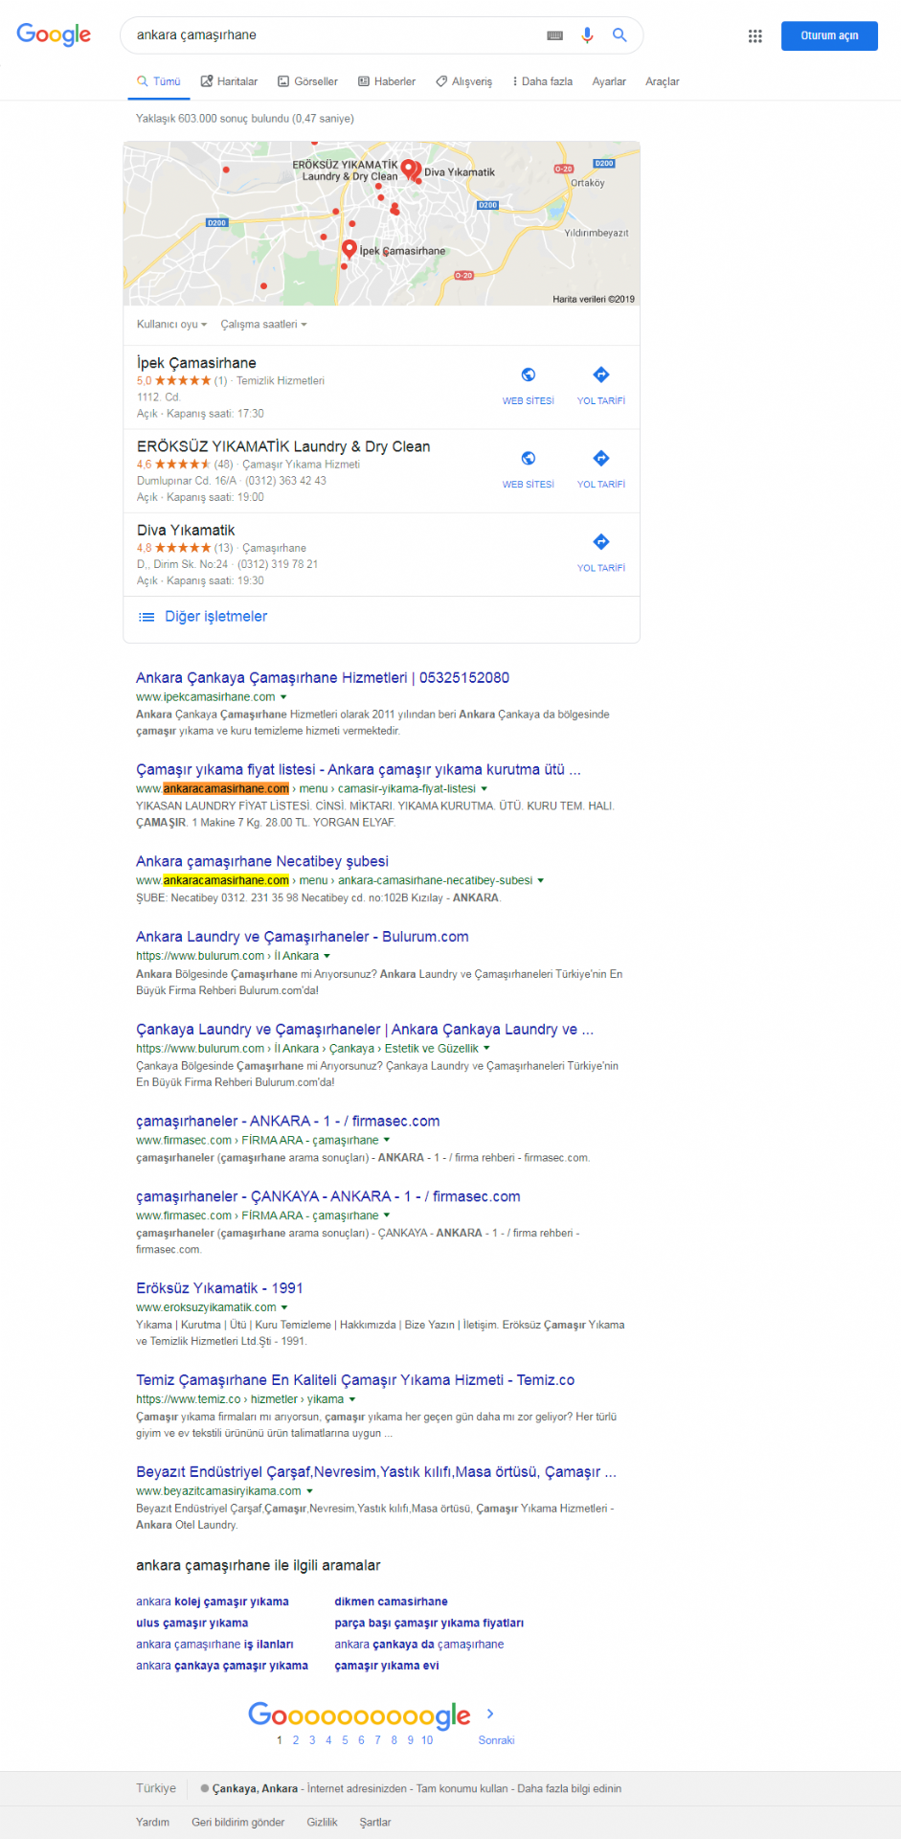
Task: Click the Oturum açın button
Action: (829, 35)
